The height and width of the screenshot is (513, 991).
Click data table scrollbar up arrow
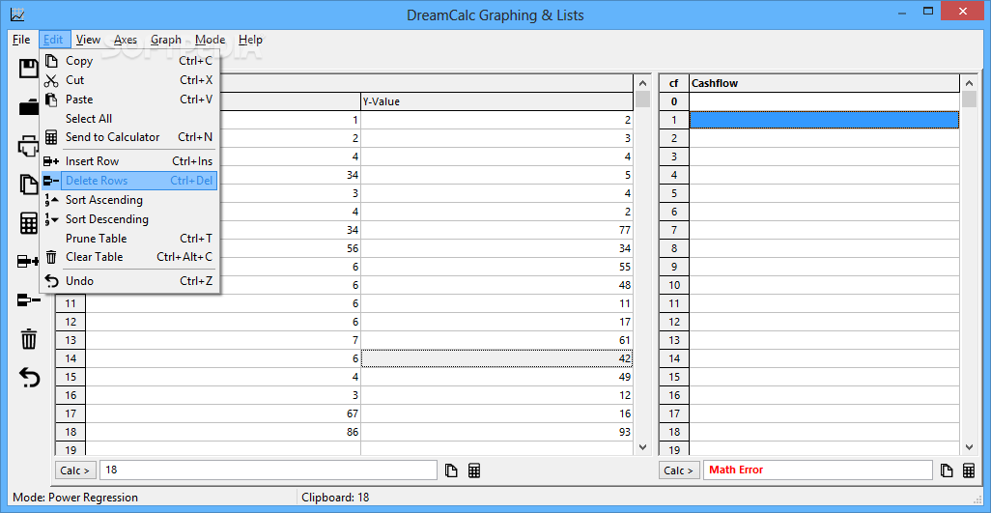pos(642,83)
